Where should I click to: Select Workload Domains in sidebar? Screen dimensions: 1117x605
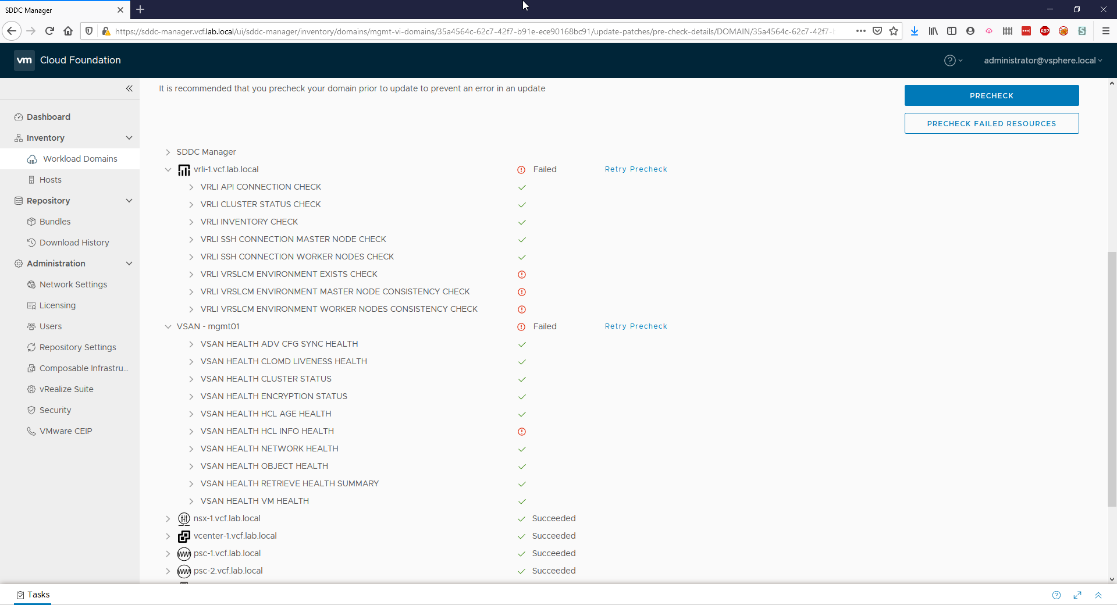[80, 159]
